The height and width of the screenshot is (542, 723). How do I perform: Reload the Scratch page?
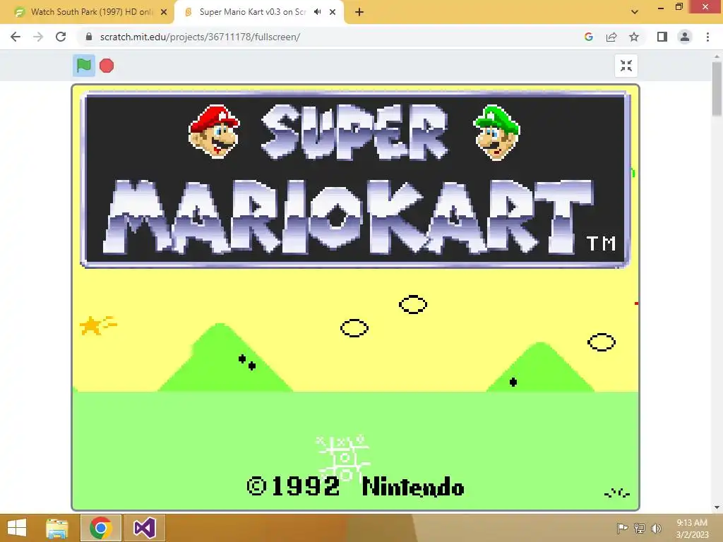61,37
